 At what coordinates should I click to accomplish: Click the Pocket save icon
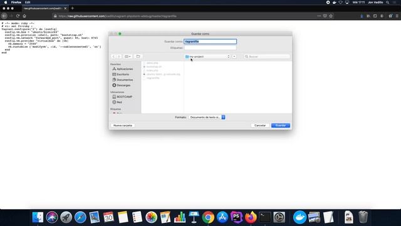325,16
